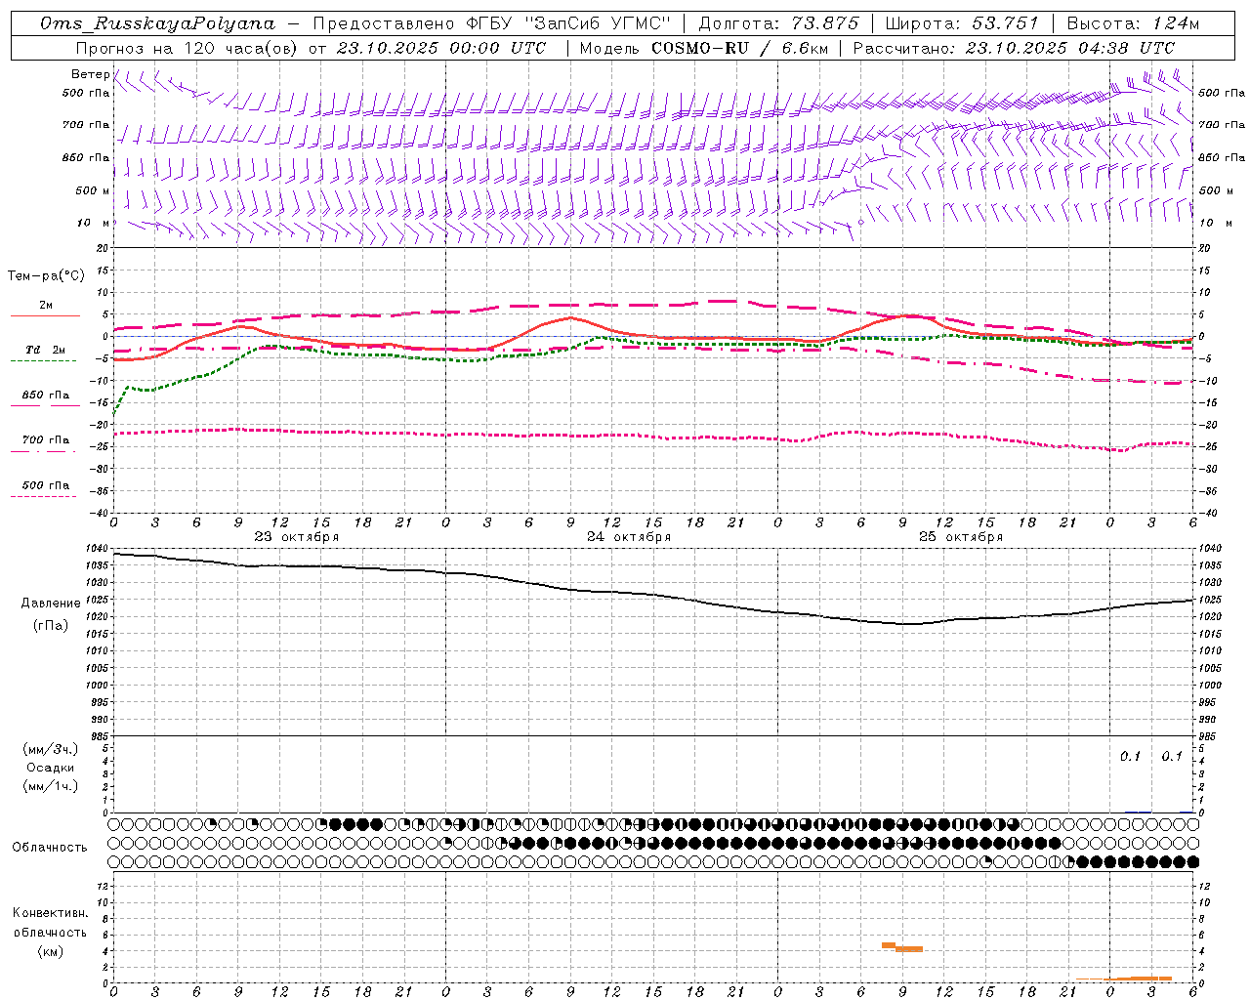Screen dimensions: 1250x1000
Task: Click the Давление pressure panel label
Action: point(51,604)
